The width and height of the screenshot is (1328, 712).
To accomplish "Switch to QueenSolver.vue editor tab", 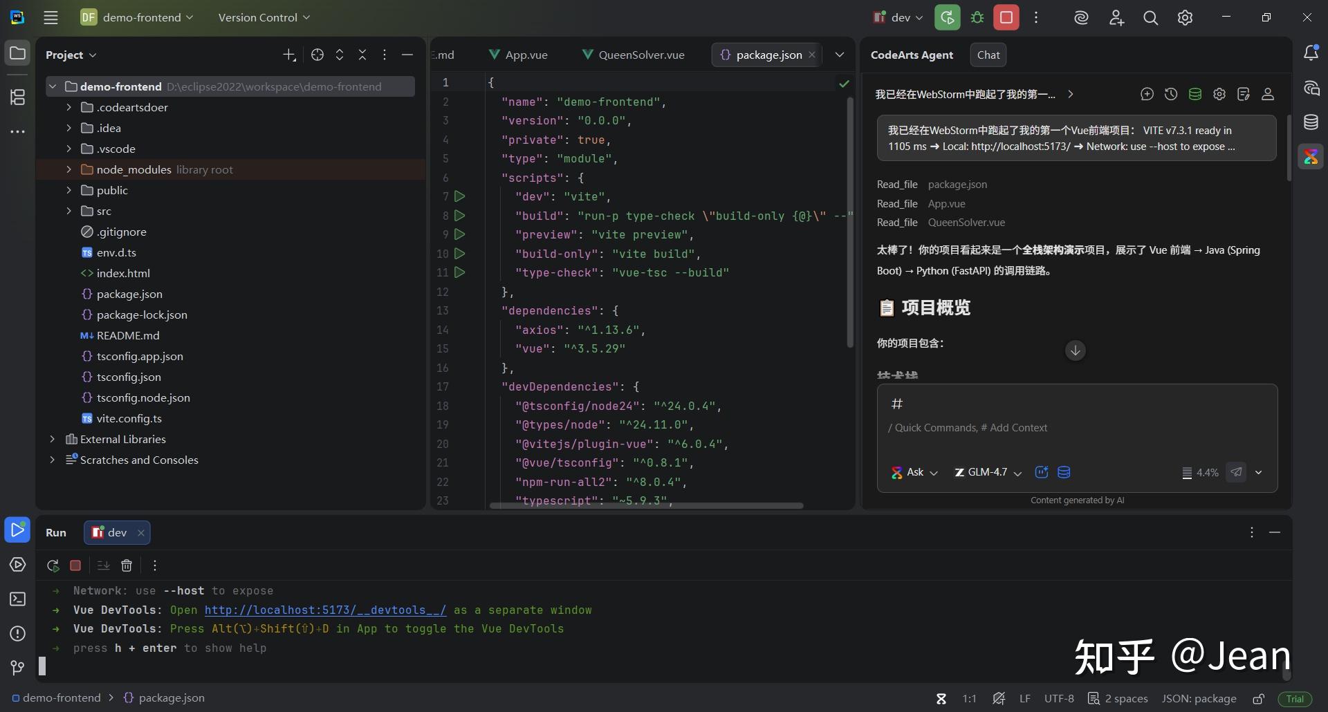I will pyautogui.click(x=633, y=55).
